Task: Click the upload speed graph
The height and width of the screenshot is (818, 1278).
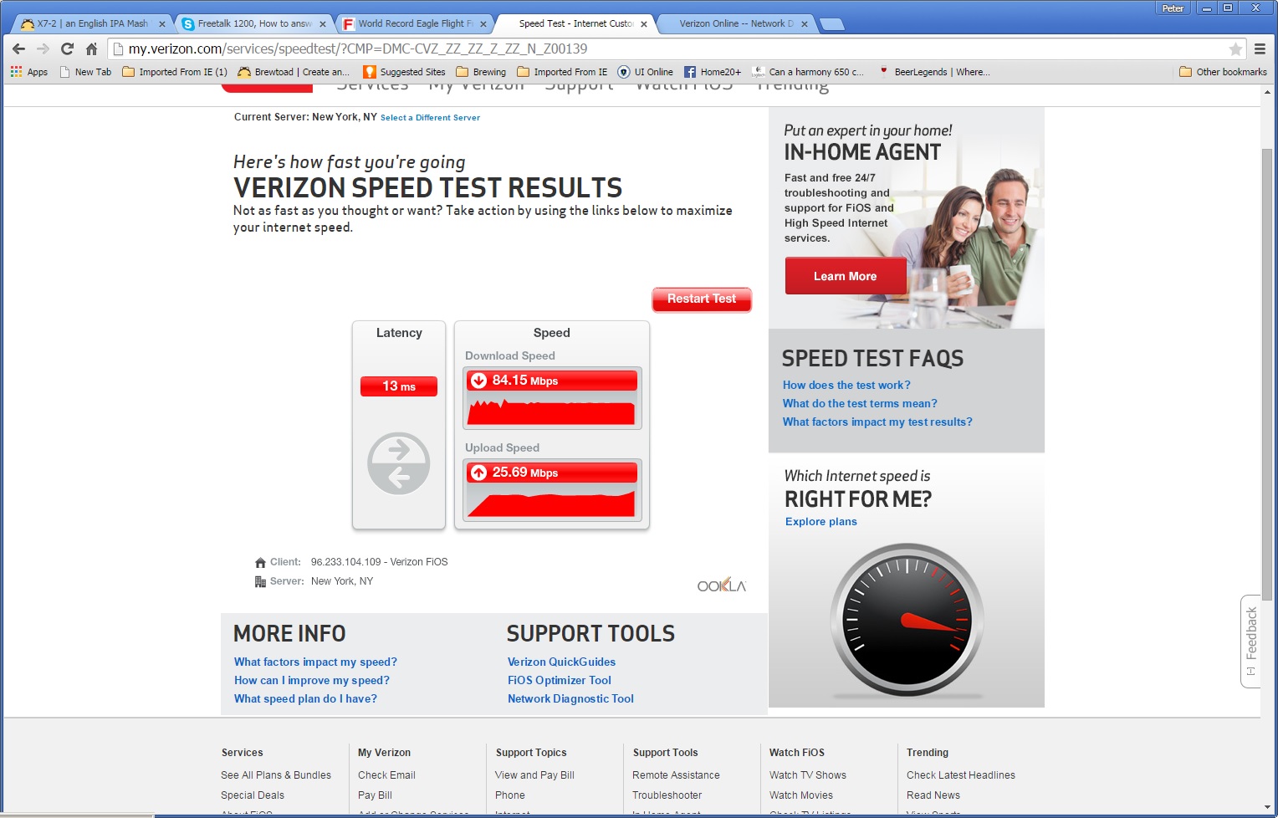Action: (552, 502)
